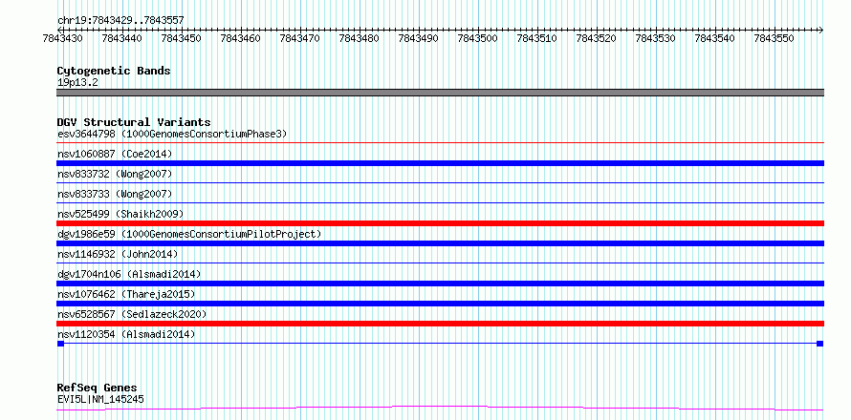Click ruler position 7843500
This screenshot has width=851, height=420.
tap(477, 38)
